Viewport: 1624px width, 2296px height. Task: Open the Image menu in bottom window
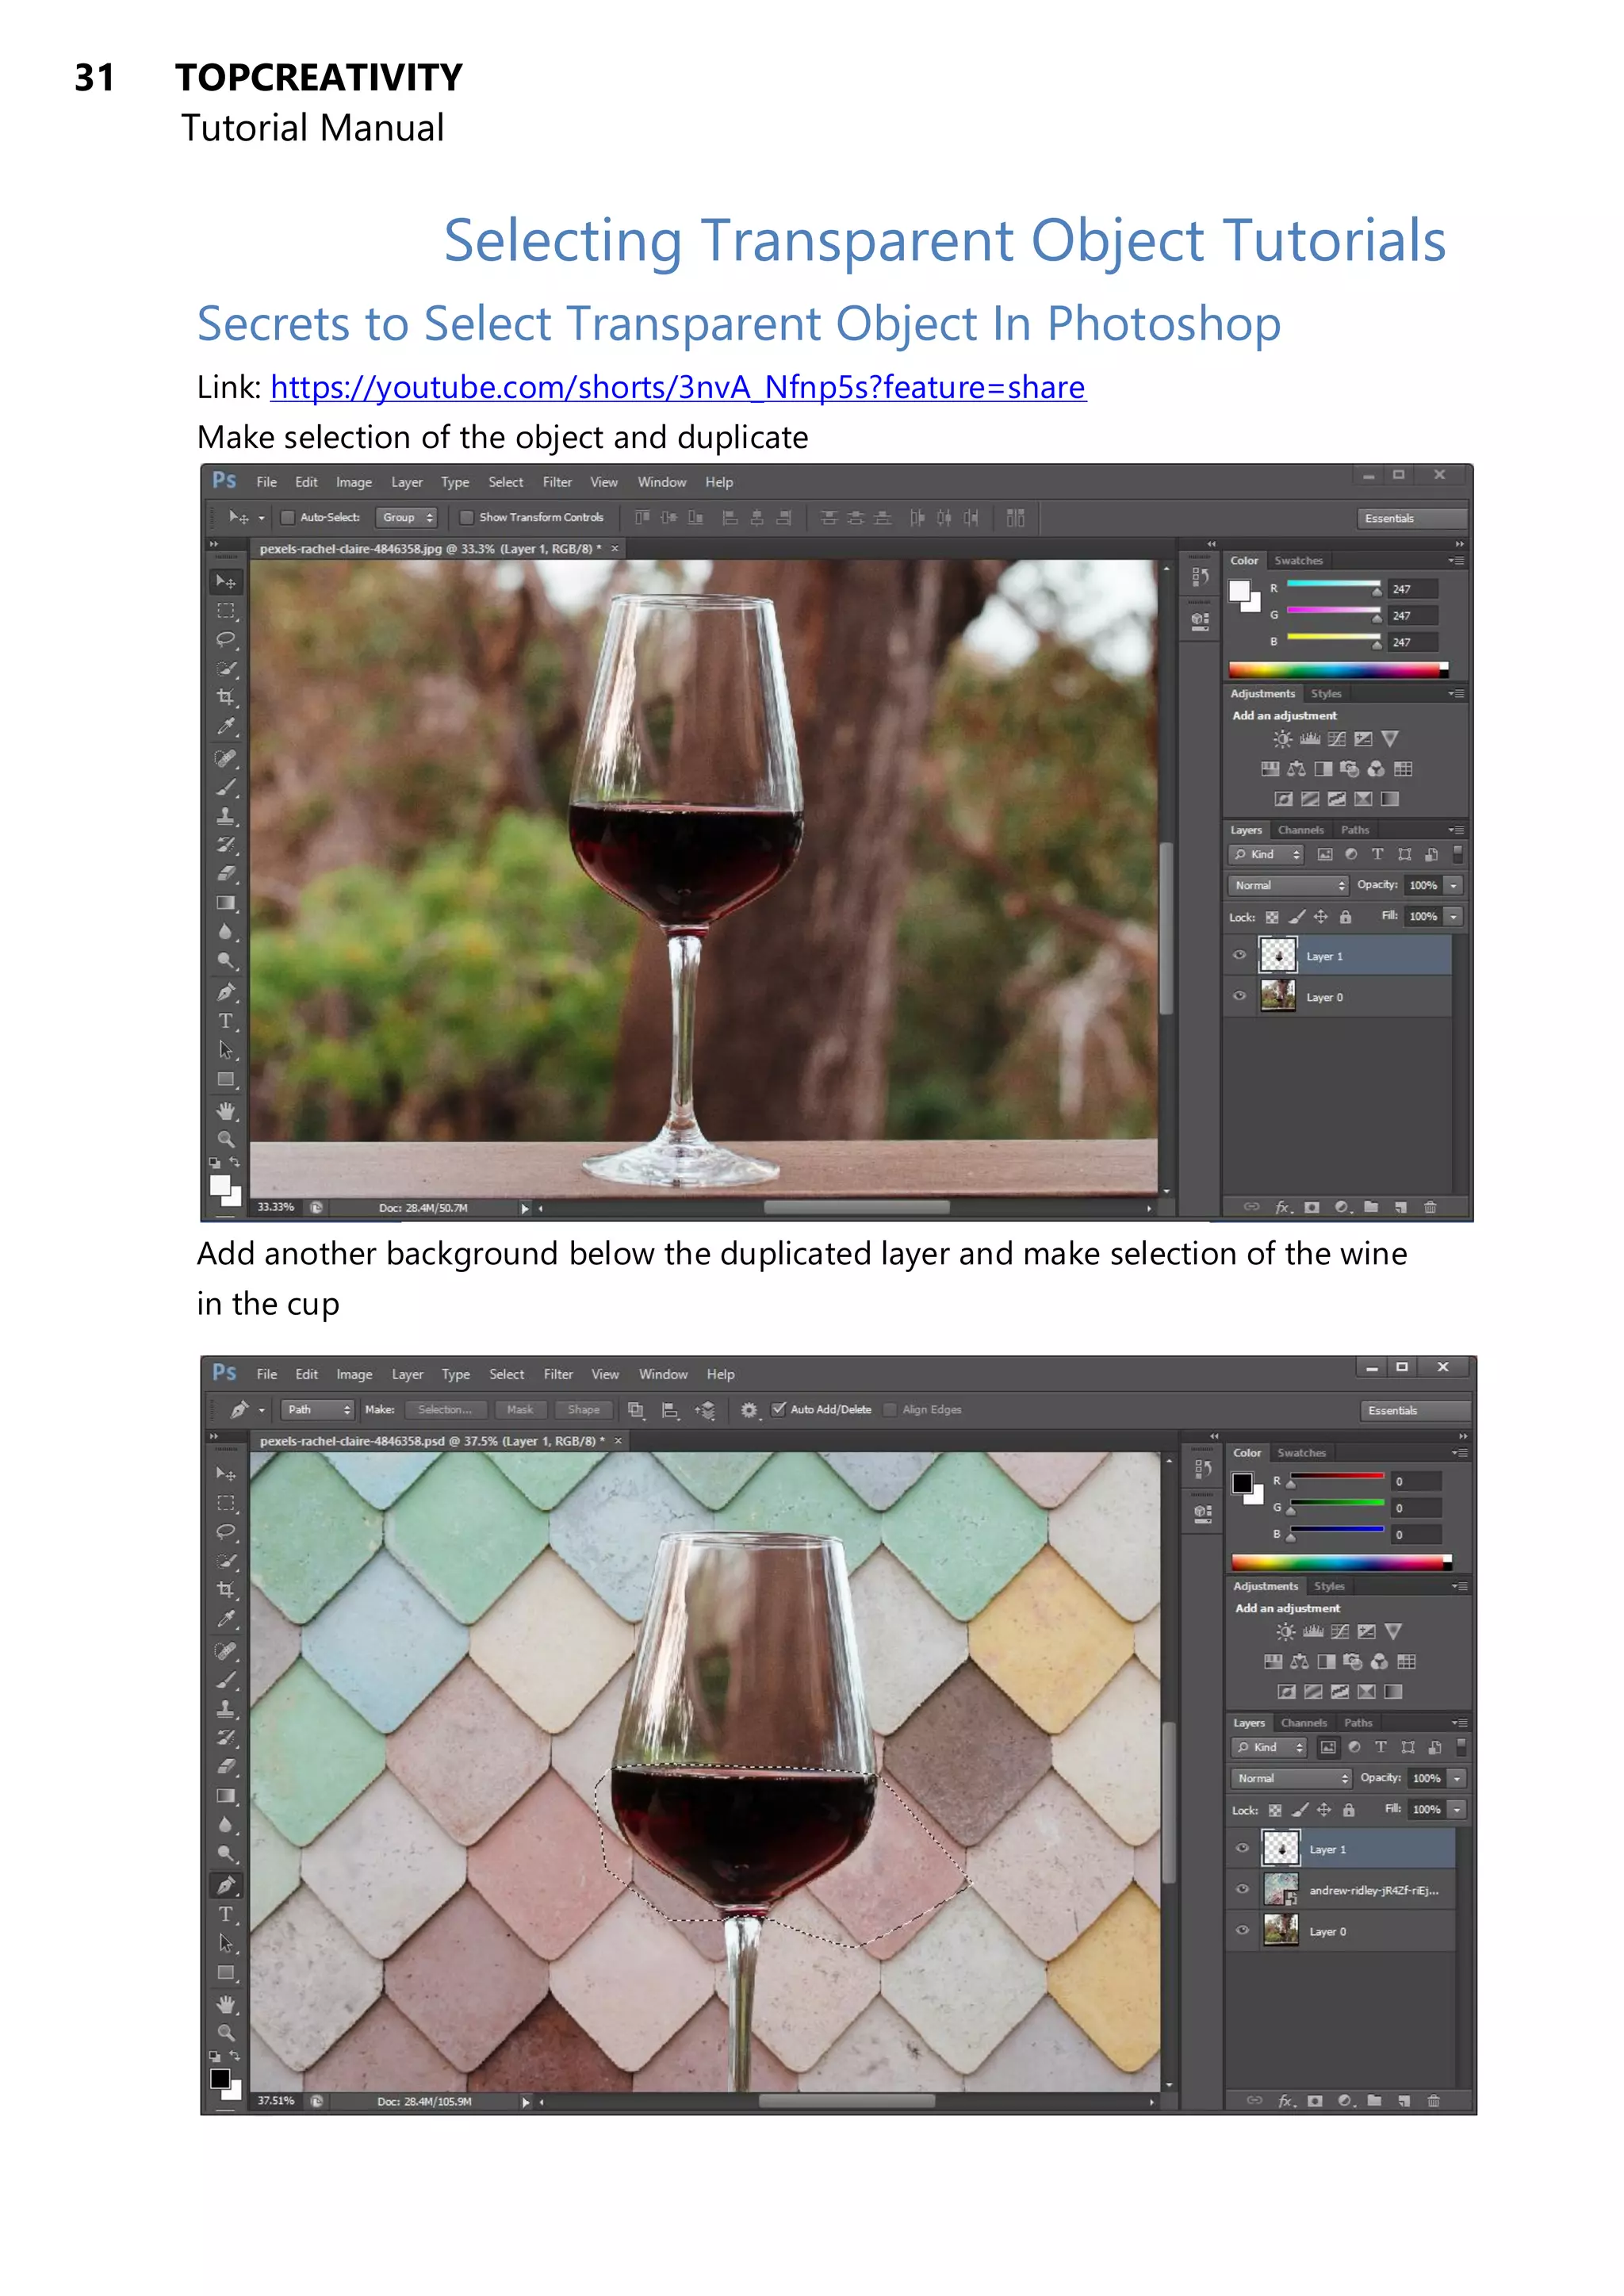point(354,1374)
